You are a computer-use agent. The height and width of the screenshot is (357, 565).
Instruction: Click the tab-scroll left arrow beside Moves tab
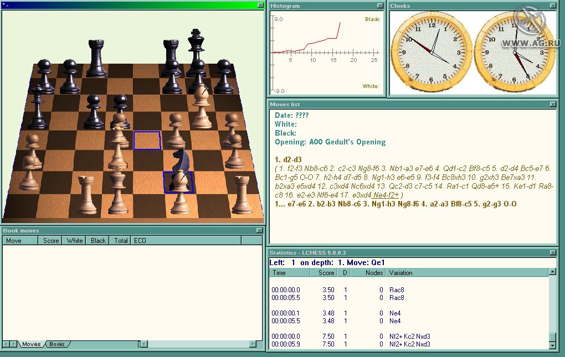click(7, 344)
